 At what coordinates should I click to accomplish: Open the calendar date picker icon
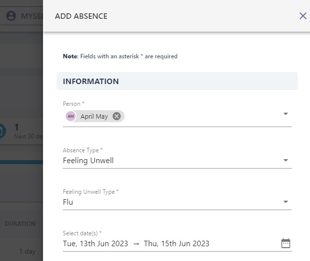pos(285,243)
